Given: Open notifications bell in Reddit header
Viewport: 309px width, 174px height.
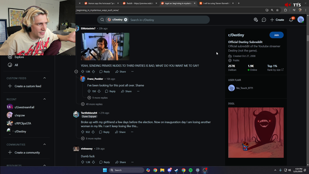Looking at the screenshot, I should click(x=291, y=20).
